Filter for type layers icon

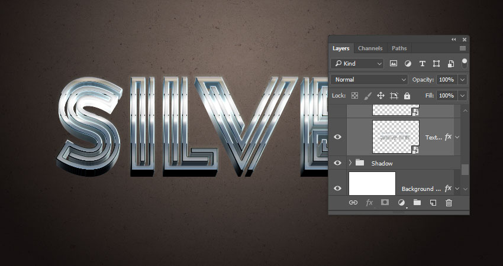pos(422,63)
